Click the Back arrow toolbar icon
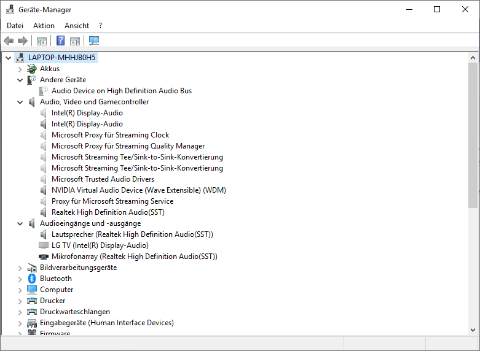 pos(9,40)
